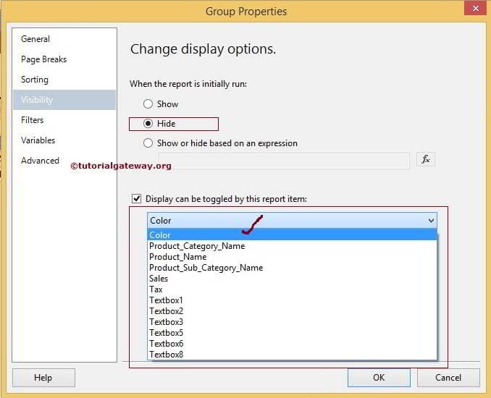Screen dimensions: 491x398
Task: Pick Color from the dropdown list
Action: [292, 234]
